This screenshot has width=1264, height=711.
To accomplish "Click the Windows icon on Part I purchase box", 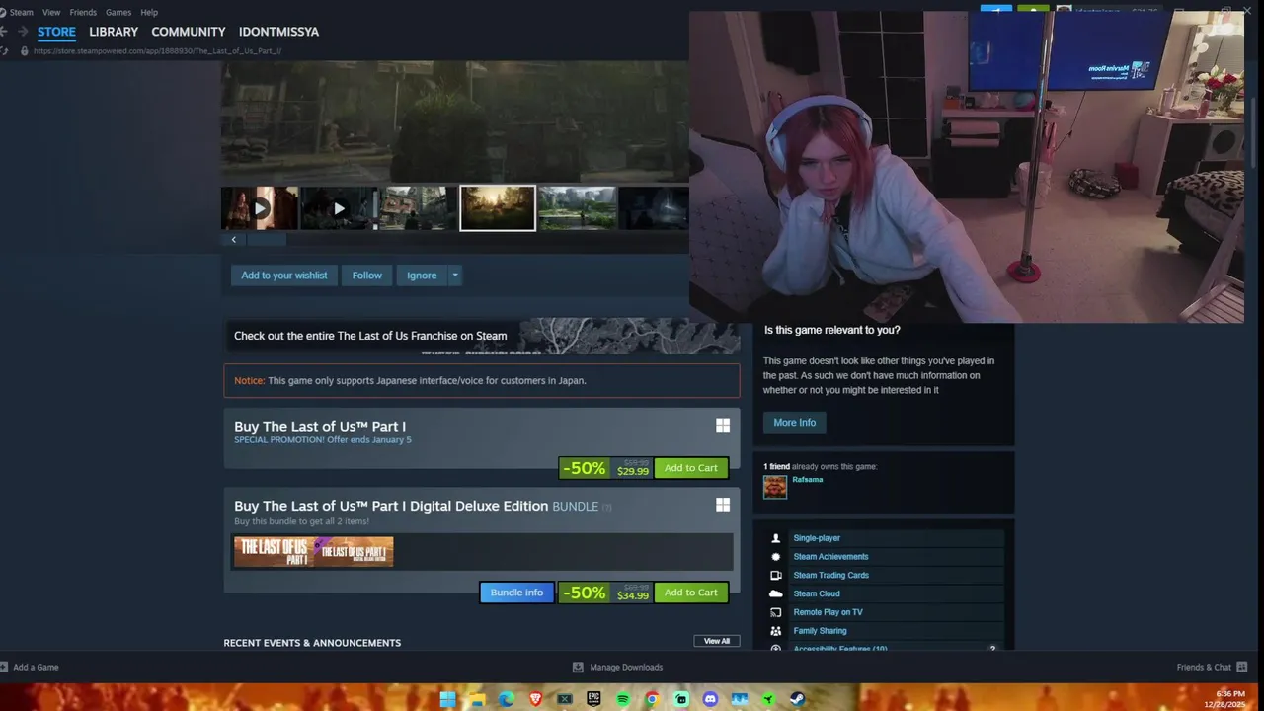I will [x=723, y=425].
